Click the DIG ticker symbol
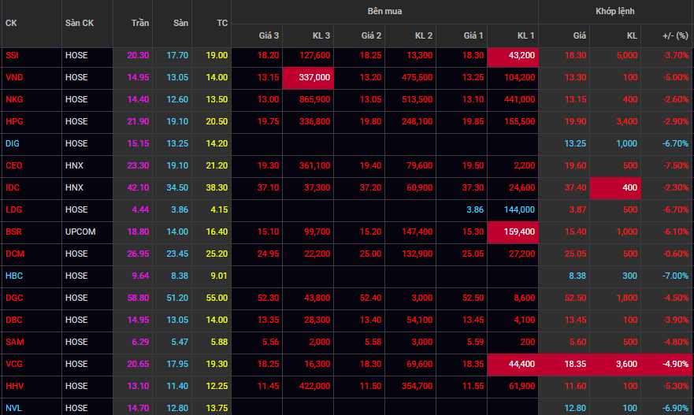 (13, 144)
